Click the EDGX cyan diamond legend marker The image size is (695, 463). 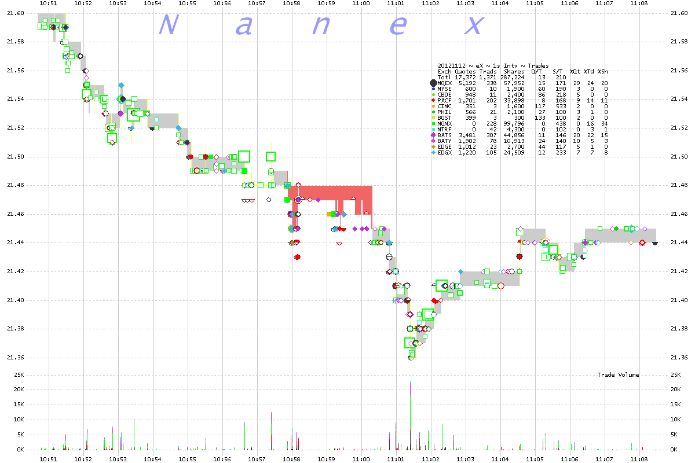[x=433, y=152]
